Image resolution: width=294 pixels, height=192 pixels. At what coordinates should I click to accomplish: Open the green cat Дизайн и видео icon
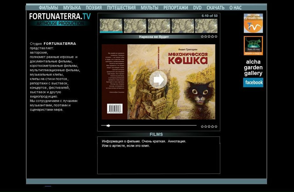tap(253, 45)
